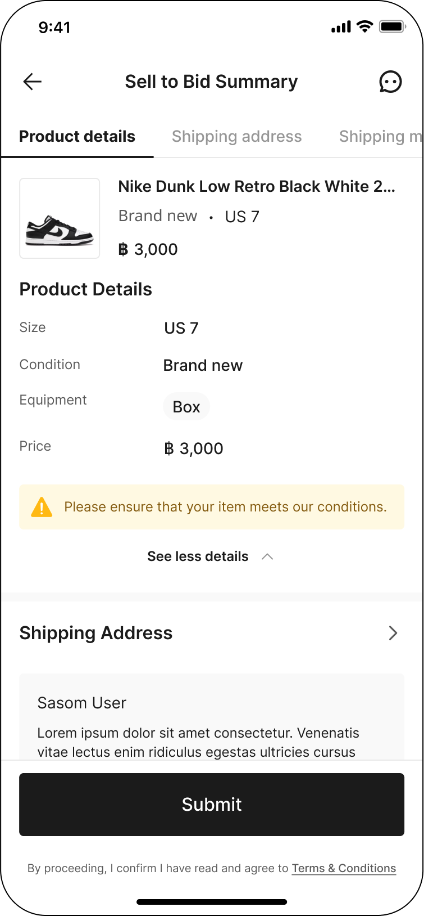Open the Terms & Conditions link
This screenshot has width=424, height=916.
[x=344, y=868]
